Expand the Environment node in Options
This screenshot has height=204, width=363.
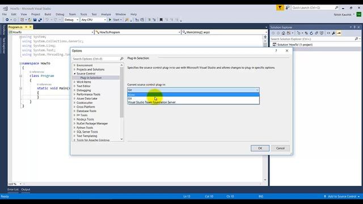point(74,66)
